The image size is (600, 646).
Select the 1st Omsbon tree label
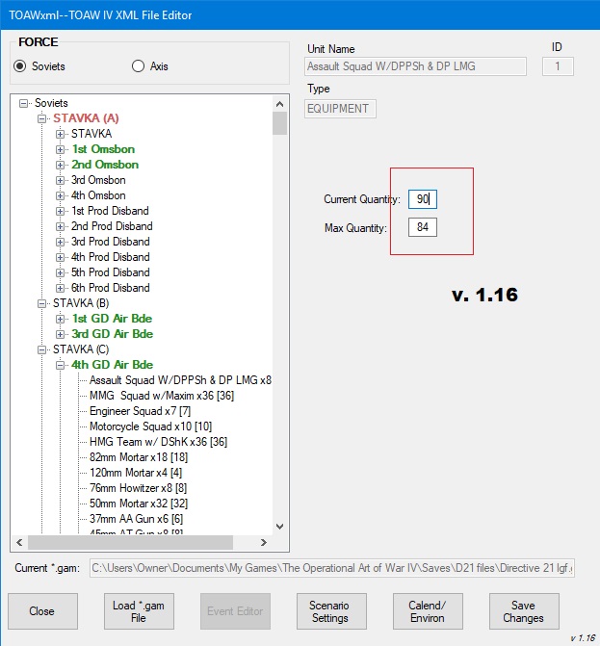pos(103,149)
